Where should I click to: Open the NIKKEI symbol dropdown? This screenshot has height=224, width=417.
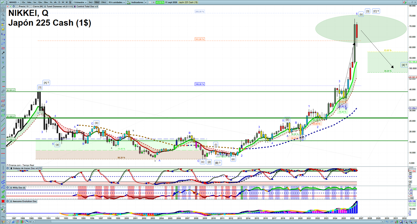coord(14,2)
